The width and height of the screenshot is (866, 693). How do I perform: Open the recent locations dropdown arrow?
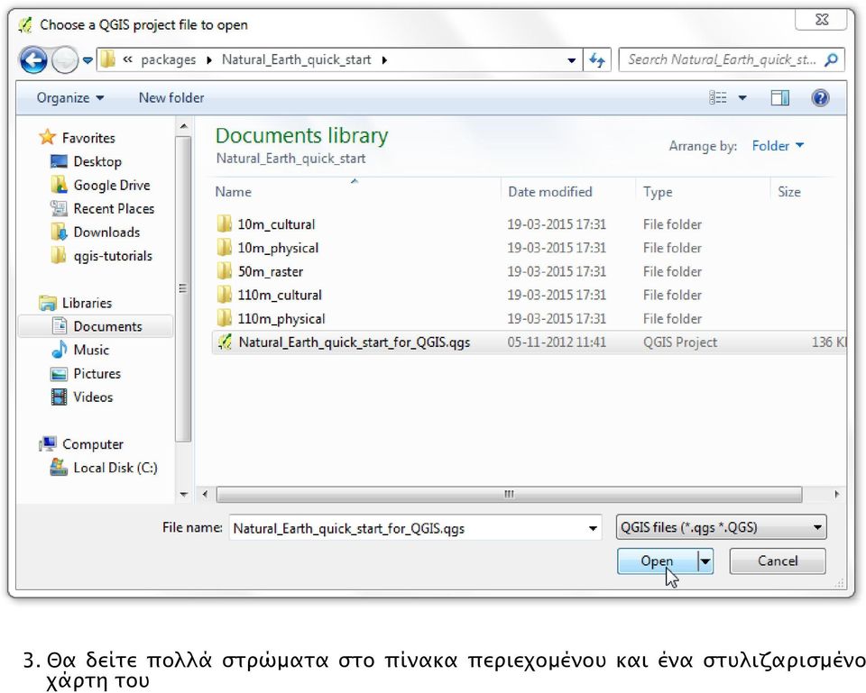click(x=88, y=60)
